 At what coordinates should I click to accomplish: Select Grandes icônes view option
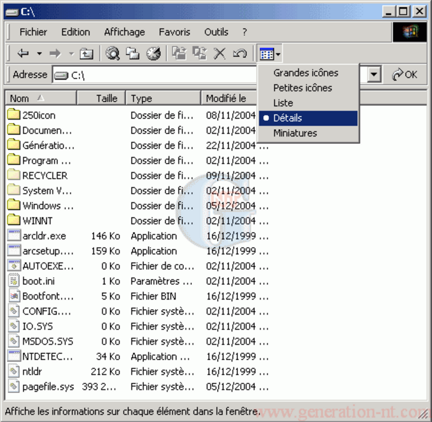click(x=308, y=73)
